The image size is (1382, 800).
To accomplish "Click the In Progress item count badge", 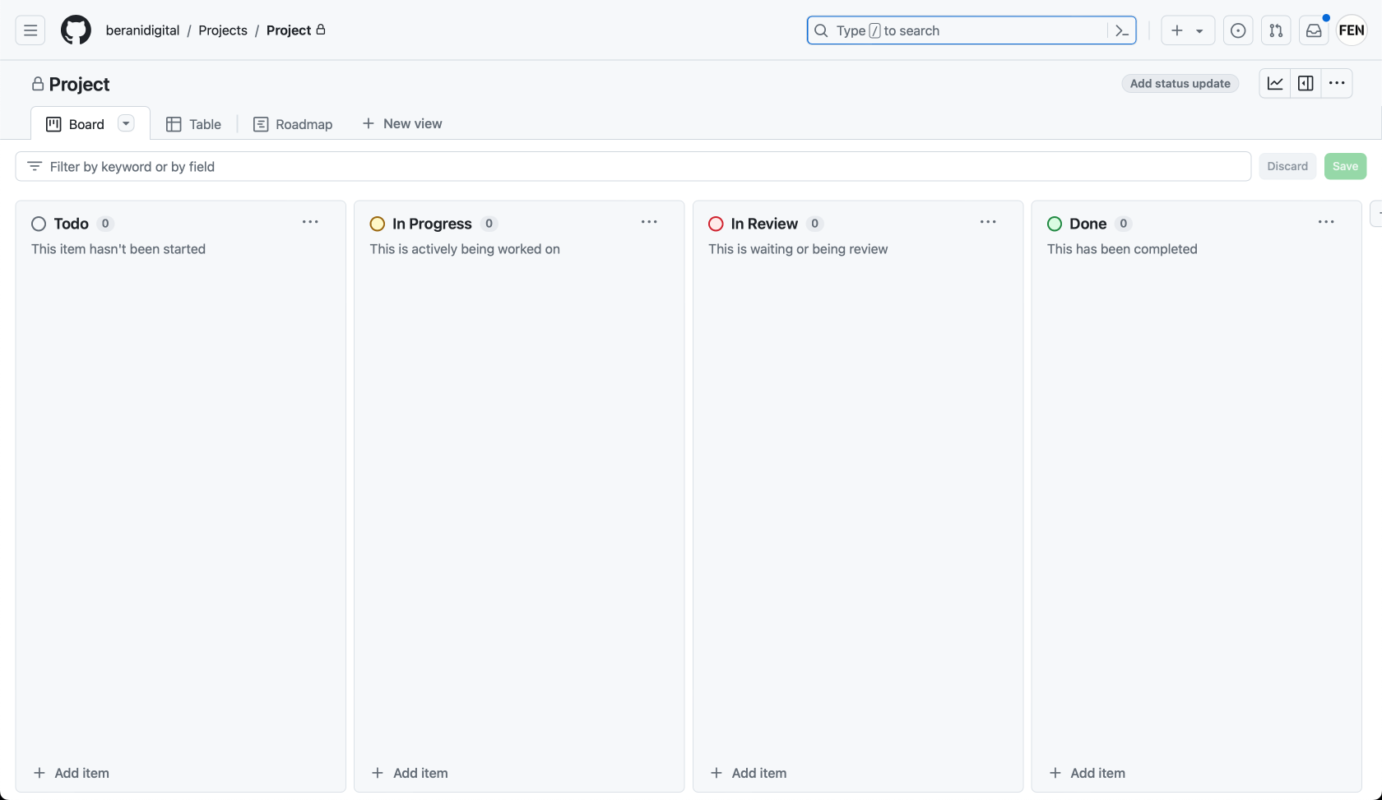I will 489,224.
